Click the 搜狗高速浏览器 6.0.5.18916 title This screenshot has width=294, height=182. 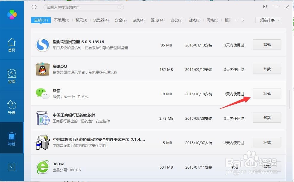(x=78, y=42)
